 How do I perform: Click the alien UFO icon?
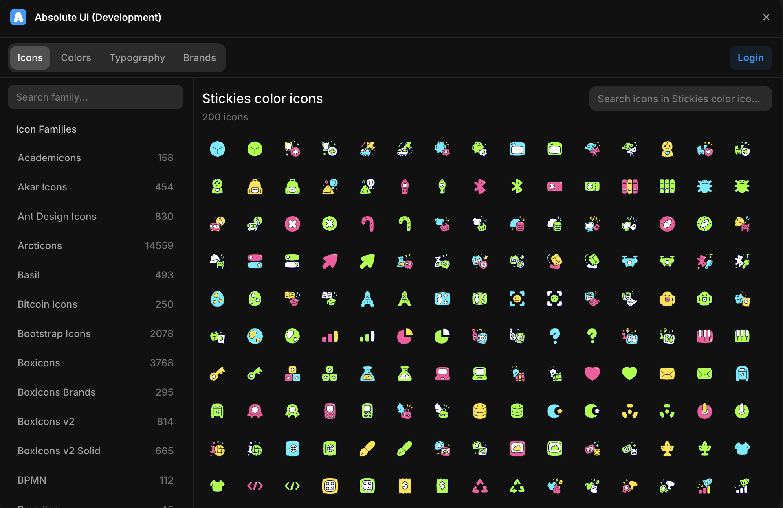pyautogui.click(x=592, y=149)
